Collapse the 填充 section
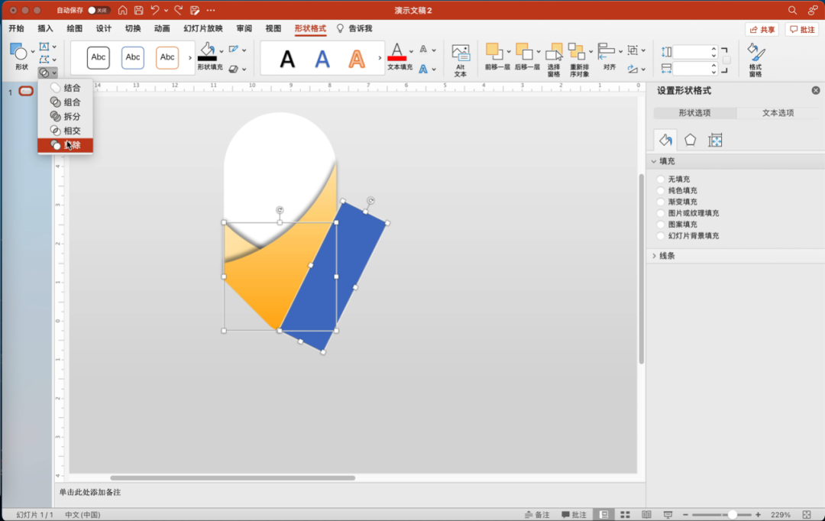The width and height of the screenshot is (825, 521). [x=654, y=161]
